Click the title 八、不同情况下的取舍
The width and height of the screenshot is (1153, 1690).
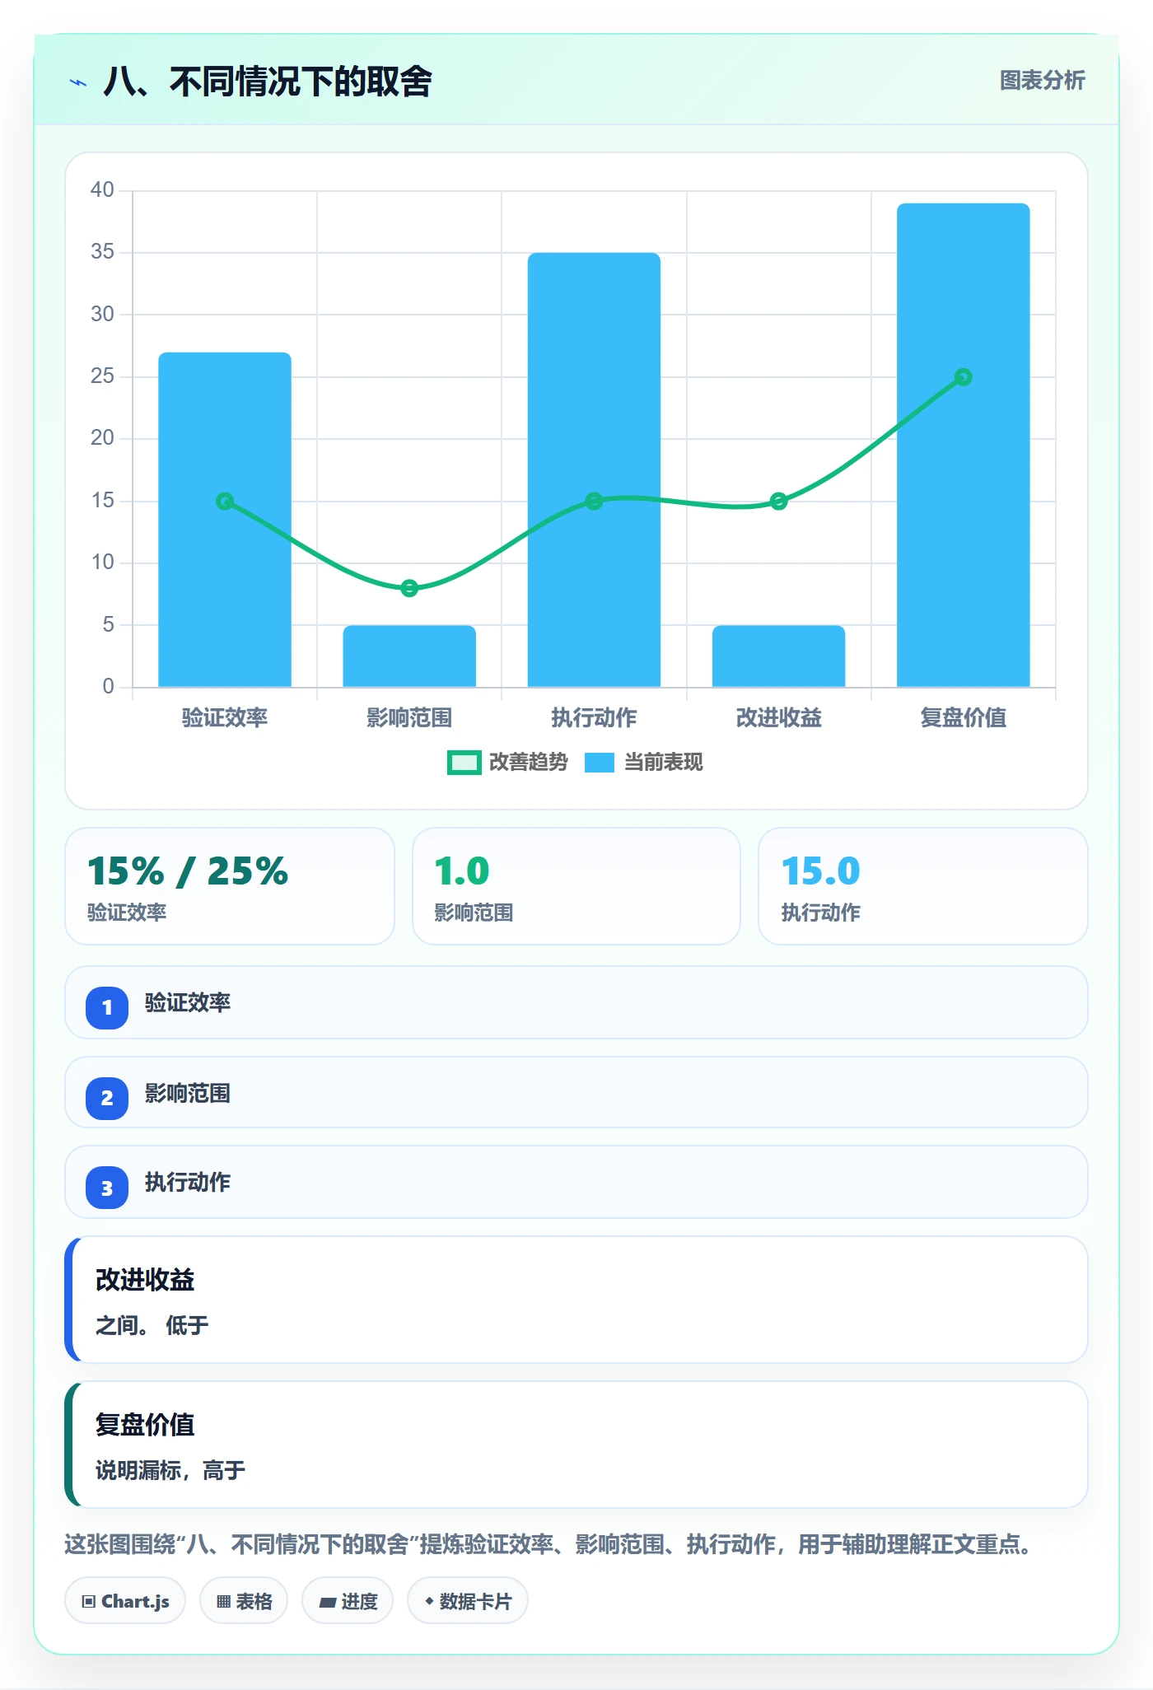point(268,82)
